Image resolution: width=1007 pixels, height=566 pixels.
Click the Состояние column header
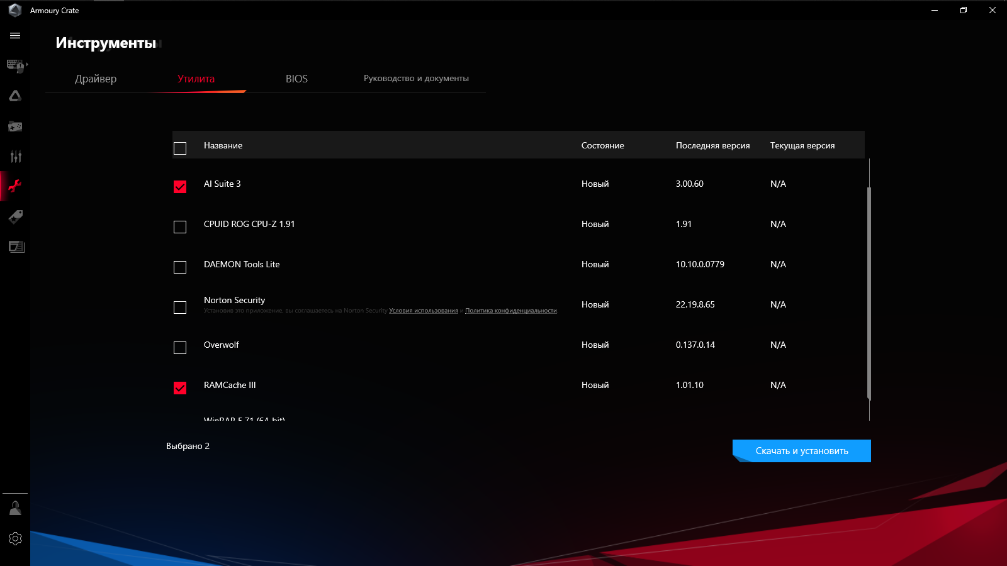pyautogui.click(x=602, y=145)
